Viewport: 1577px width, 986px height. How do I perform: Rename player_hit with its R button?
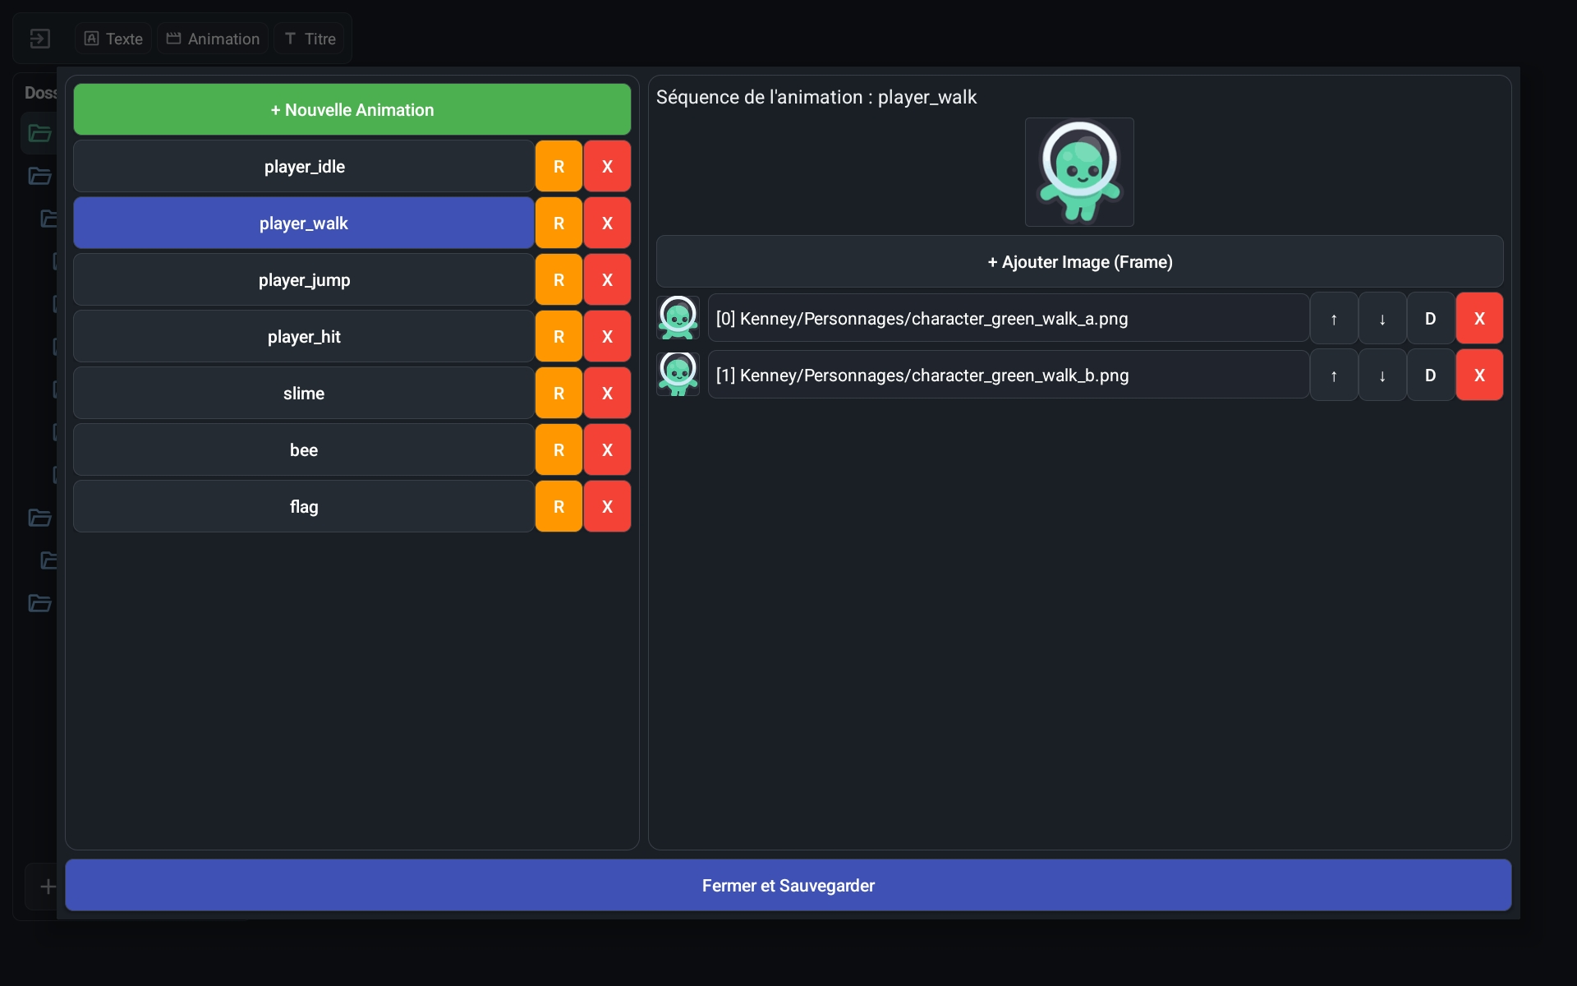click(x=559, y=336)
